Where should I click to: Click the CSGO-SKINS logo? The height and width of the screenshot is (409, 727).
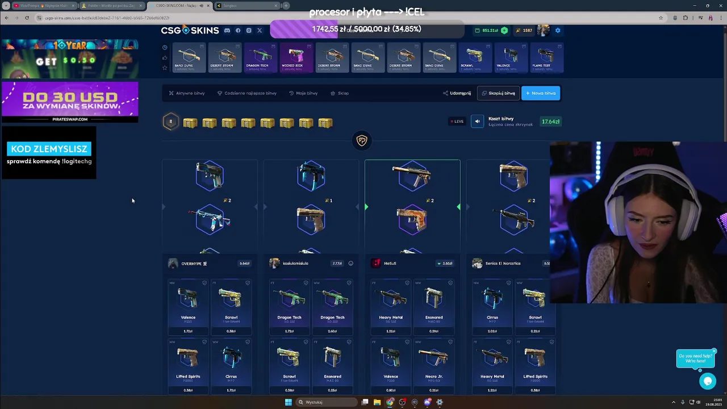(190, 30)
